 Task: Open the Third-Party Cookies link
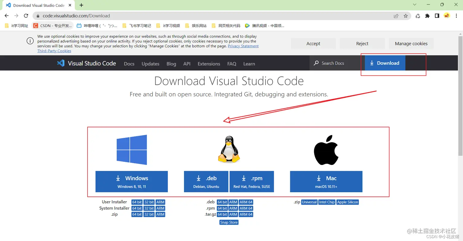[x=54, y=51]
